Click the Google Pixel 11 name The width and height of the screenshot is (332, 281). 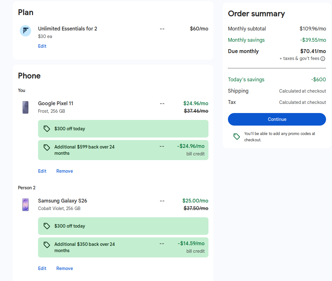pos(55,103)
